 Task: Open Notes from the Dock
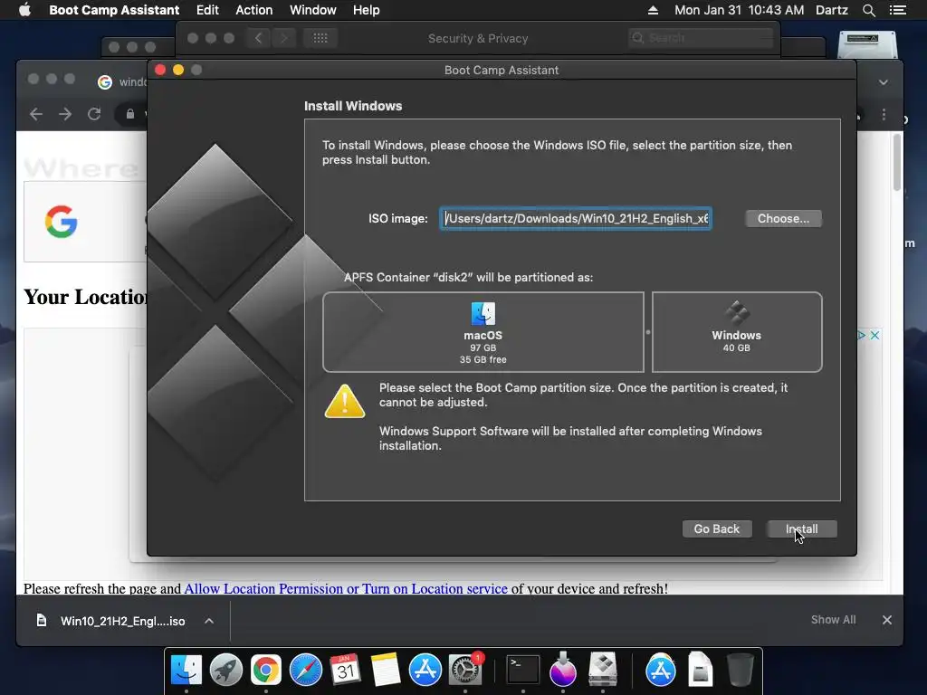pyautogui.click(x=385, y=671)
